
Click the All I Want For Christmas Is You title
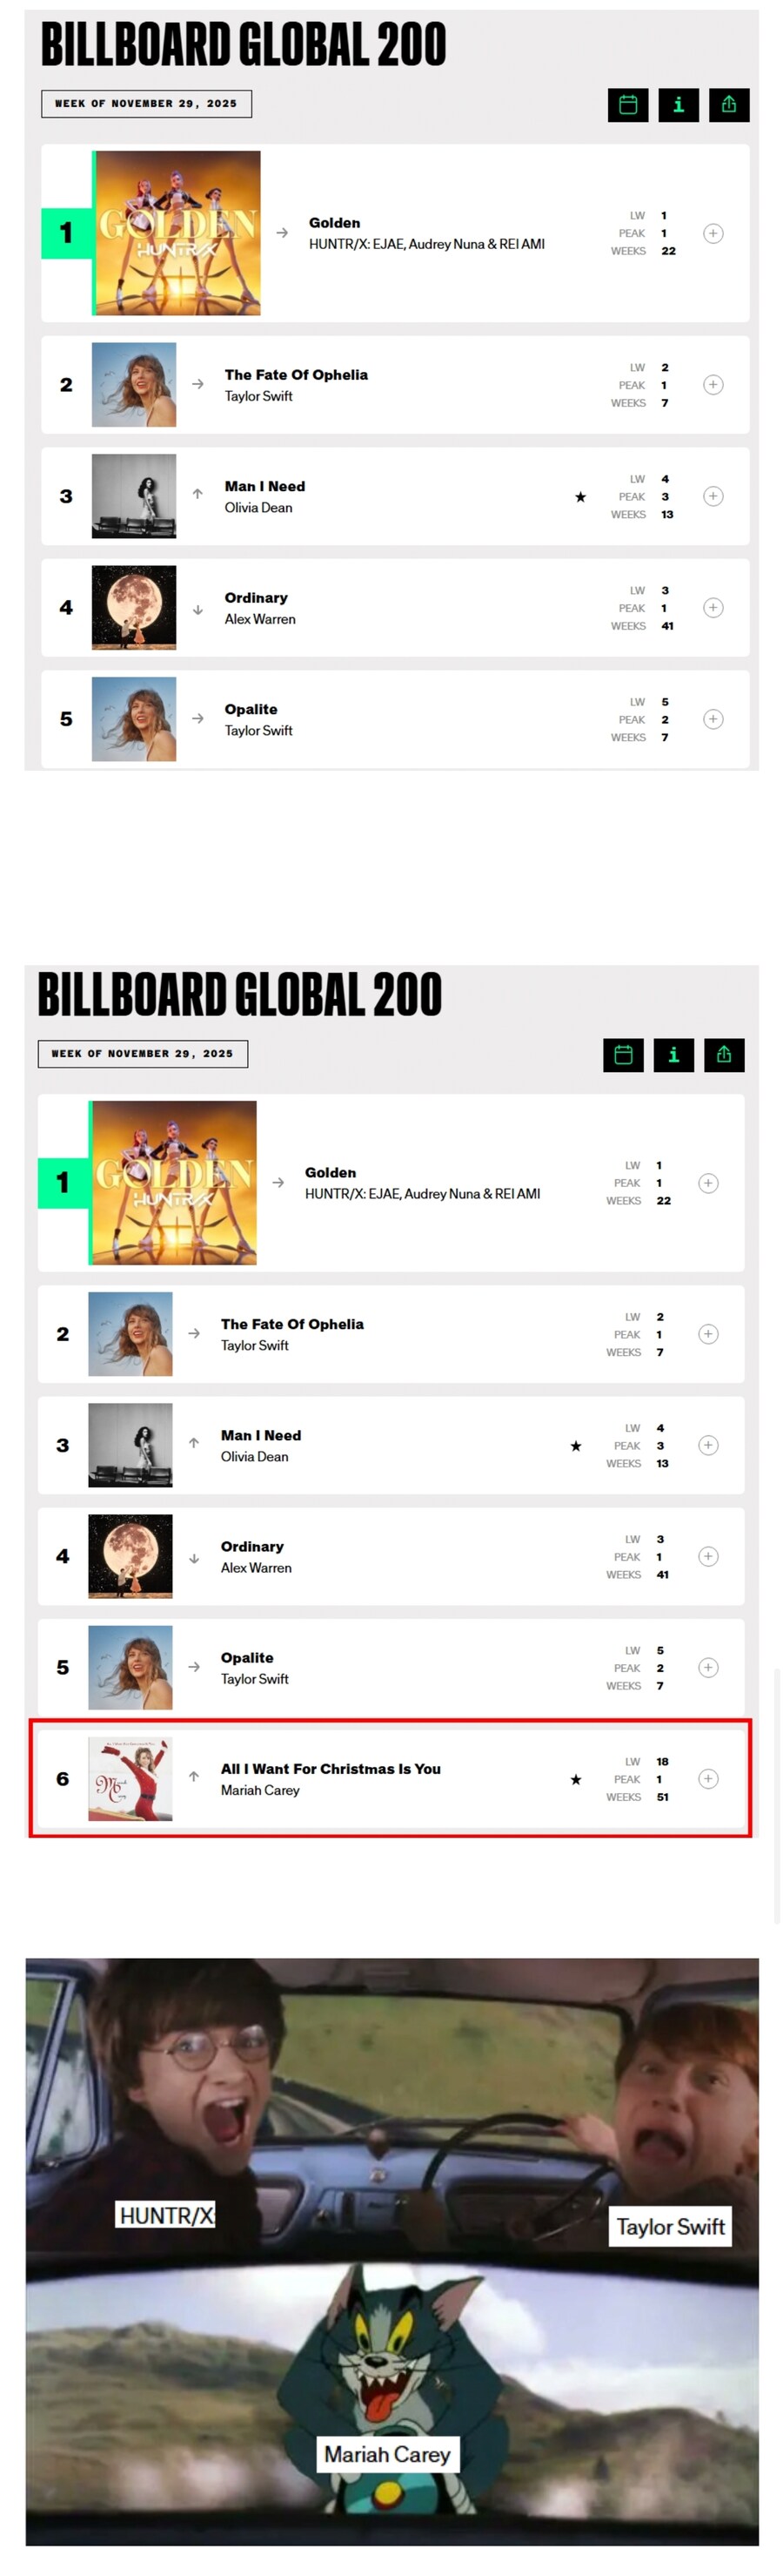coord(331,1769)
